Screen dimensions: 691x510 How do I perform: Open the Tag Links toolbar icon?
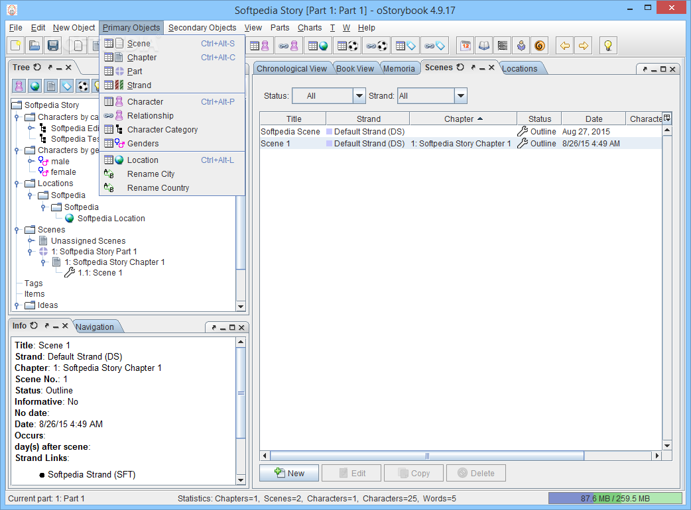(x=434, y=45)
